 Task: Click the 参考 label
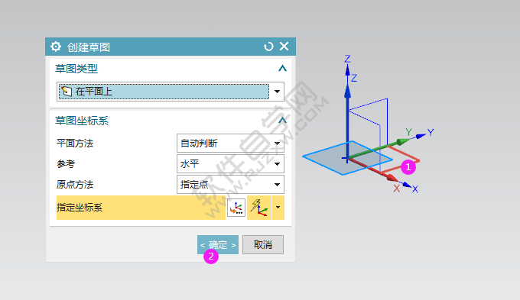click(x=66, y=164)
